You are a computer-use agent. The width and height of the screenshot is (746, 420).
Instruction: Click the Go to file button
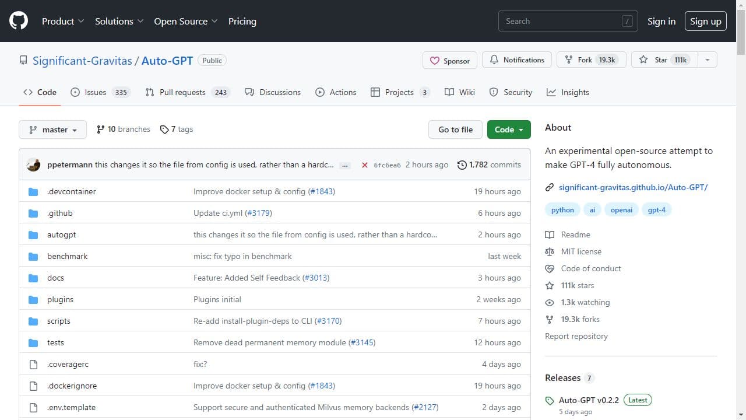[x=455, y=129]
